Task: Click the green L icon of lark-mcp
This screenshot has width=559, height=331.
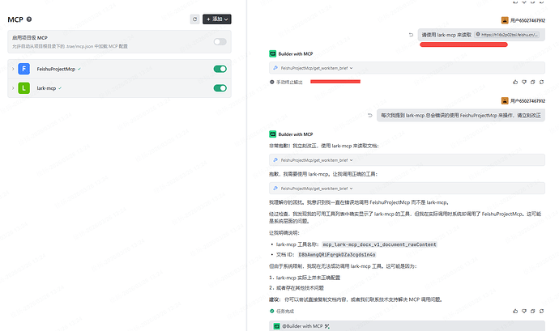Action: 23,88
